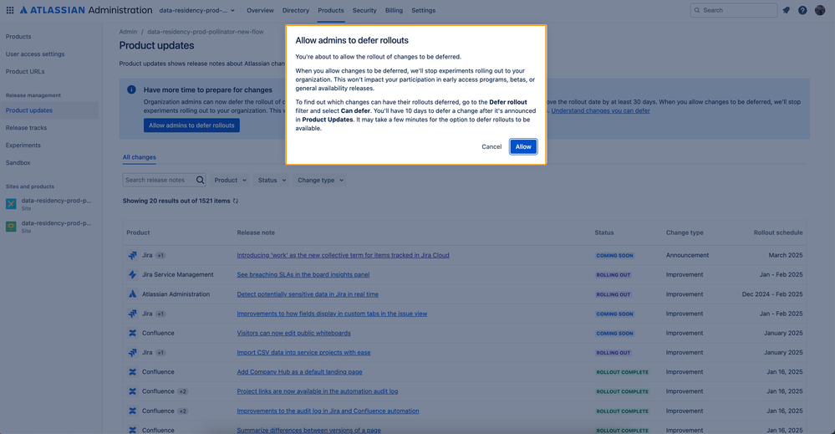The height and width of the screenshot is (434, 835).
Task: Click Jira icon in 'Introducing work' row
Action: (x=133, y=255)
